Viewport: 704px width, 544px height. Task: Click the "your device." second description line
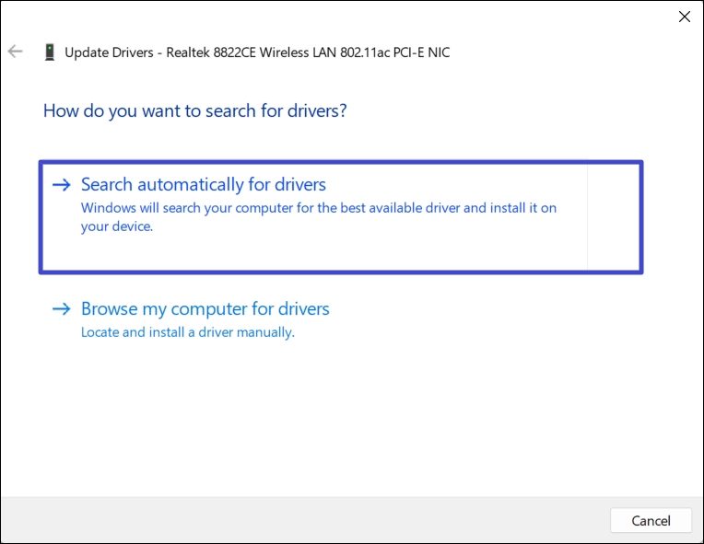[x=117, y=227]
